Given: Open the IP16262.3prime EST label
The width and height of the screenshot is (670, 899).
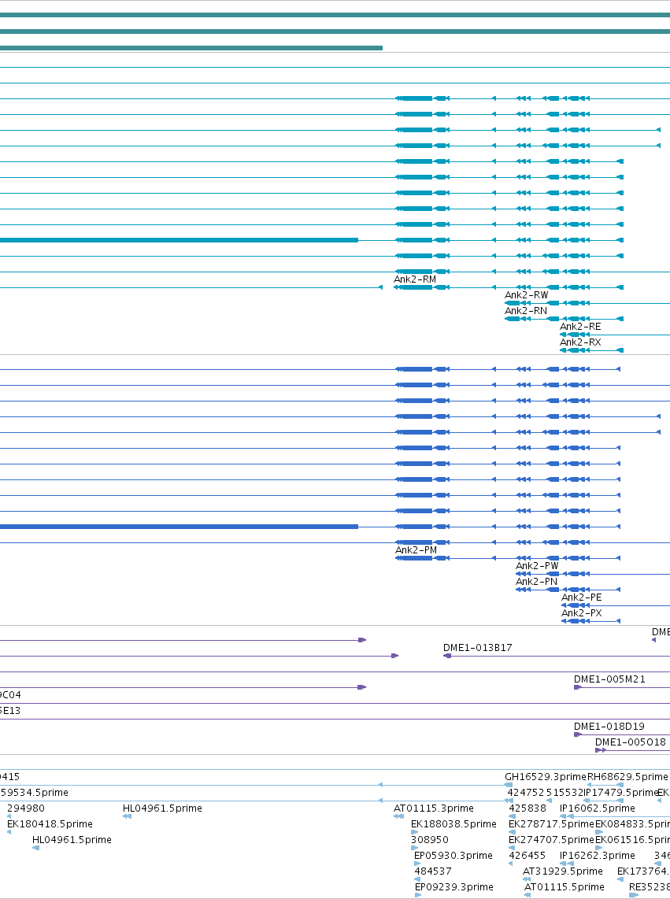Looking at the screenshot, I should point(598,856).
